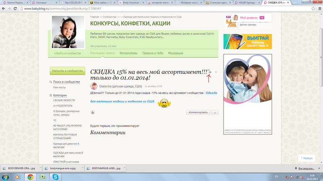
Task: Click the thumbs-up like icon under the post
Action: coord(93,112)
